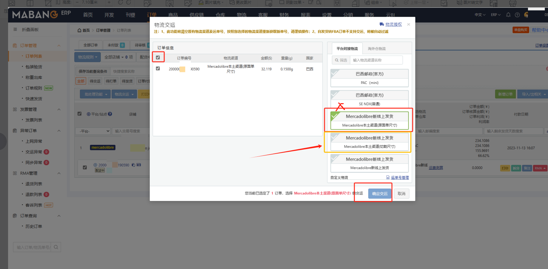Viewport: 548px width, 269px height.
Task: Click the 运单号管理 document icon
Action: tap(388, 177)
